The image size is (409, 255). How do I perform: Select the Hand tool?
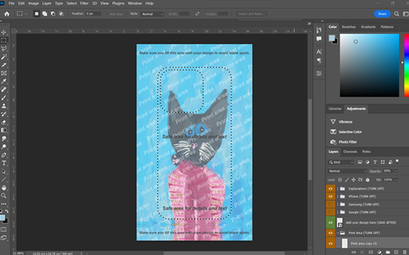coord(4,187)
